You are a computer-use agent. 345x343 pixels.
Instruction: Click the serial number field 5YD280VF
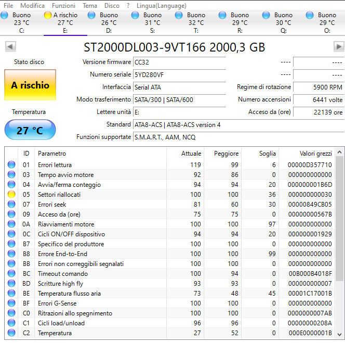(180, 75)
